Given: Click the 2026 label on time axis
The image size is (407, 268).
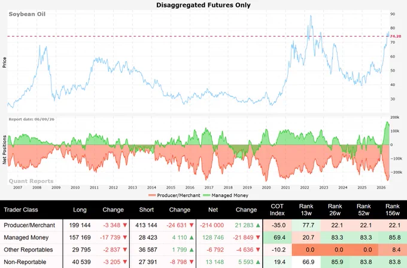Looking at the screenshot, I should (x=381, y=187).
